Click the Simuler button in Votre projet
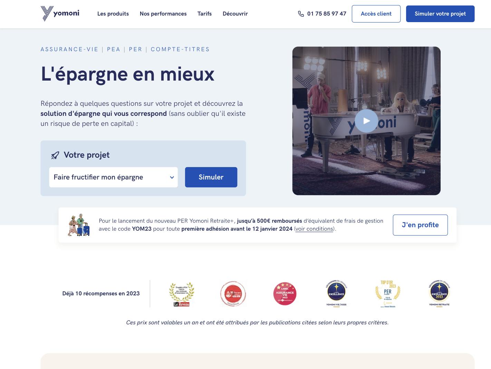Screen dimensions: 491x369 (x=211, y=177)
